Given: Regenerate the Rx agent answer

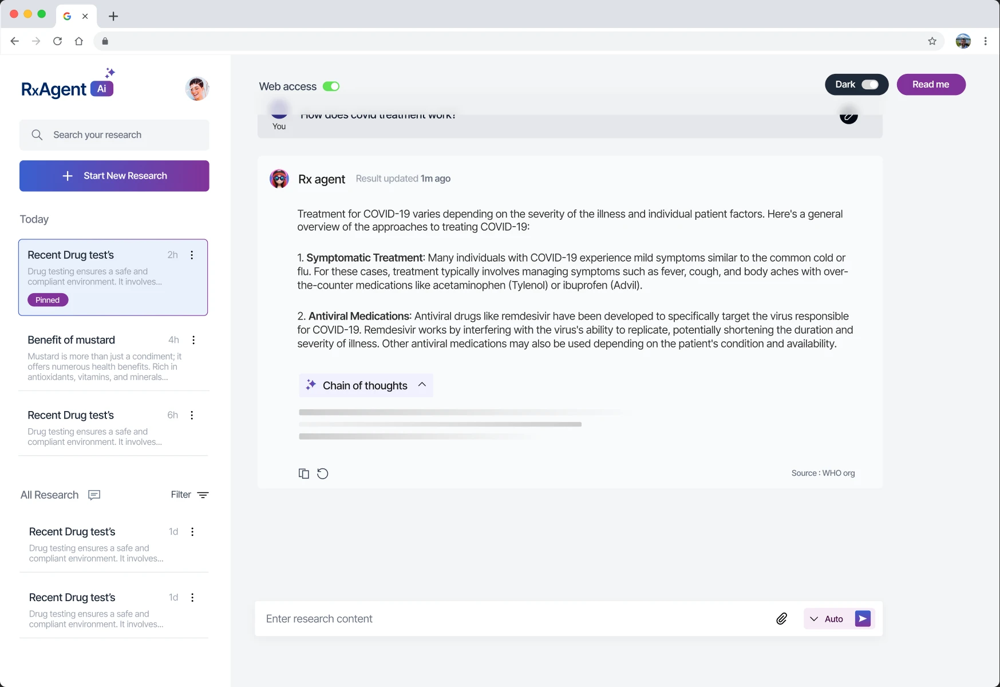Looking at the screenshot, I should (323, 473).
